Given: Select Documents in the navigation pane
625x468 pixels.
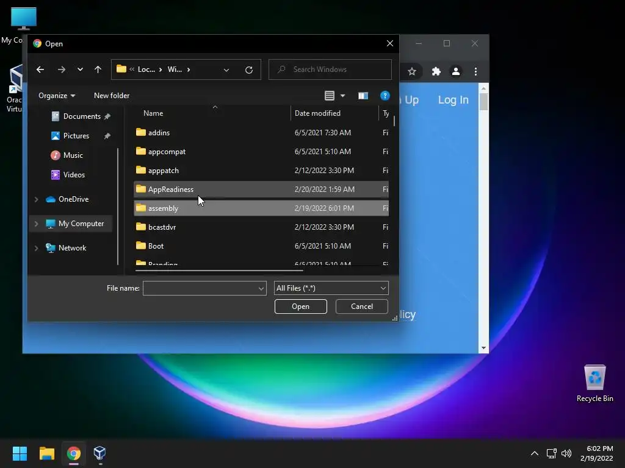Looking at the screenshot, I should point(81,116).
